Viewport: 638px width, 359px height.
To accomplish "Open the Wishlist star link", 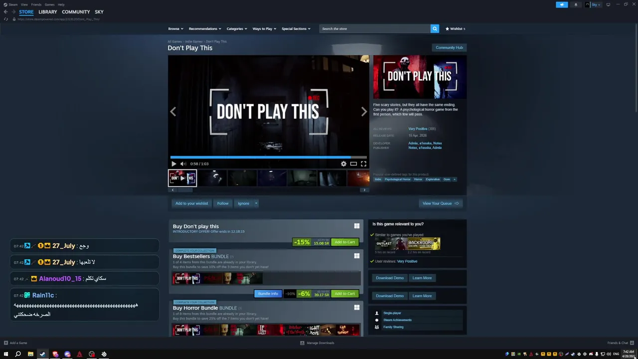I will [x=455, y=28].
